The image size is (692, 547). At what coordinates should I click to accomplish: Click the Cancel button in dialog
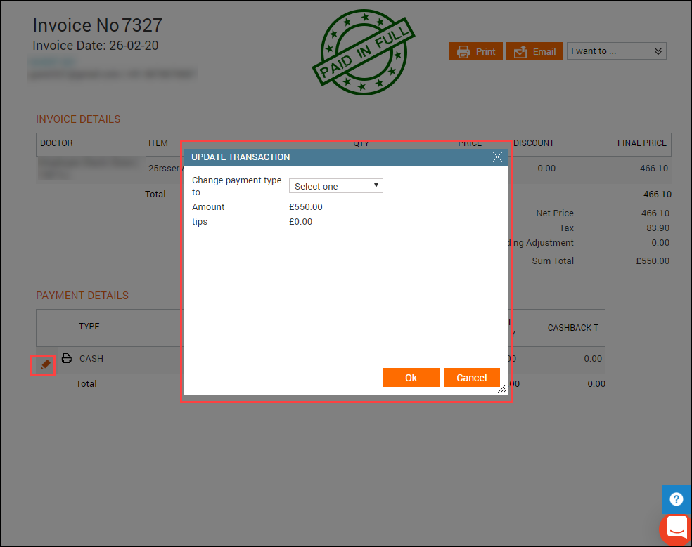click(x=471, y=377)
